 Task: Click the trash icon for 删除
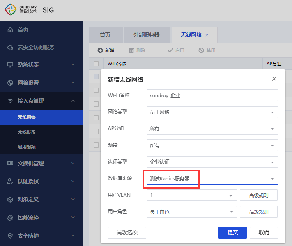click(x=131, y=50)
